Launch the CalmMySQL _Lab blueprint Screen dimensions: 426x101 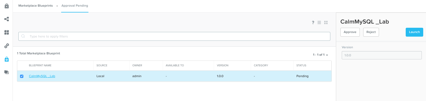point(414,32)
